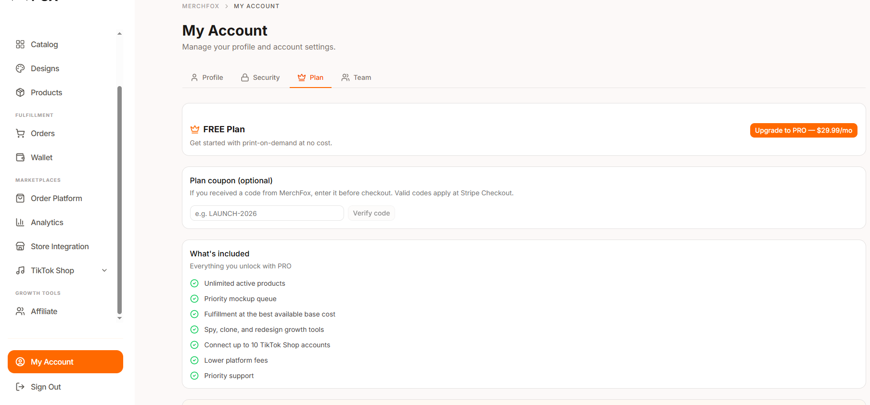Open Catalog via its grid icon
Viewport: 870px width, 405px height.
[x=20, y=44]
